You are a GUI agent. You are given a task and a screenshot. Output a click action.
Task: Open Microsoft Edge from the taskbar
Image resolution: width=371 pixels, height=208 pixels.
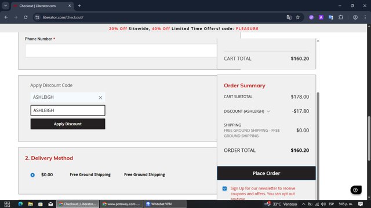point(20,204)
